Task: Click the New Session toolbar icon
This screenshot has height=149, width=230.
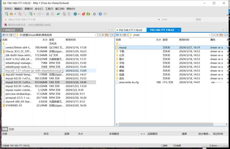Action: tap(7, 14)
